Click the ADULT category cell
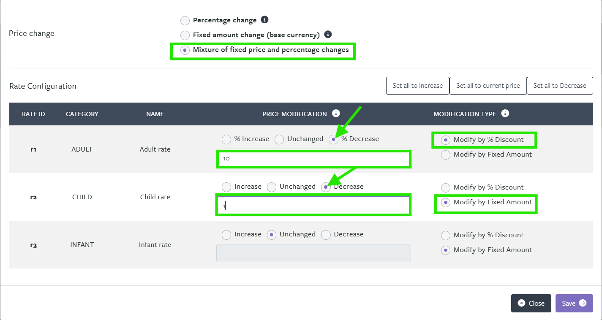Image resolution: width=602 pixels, height=320 pixels. point(82,149)
